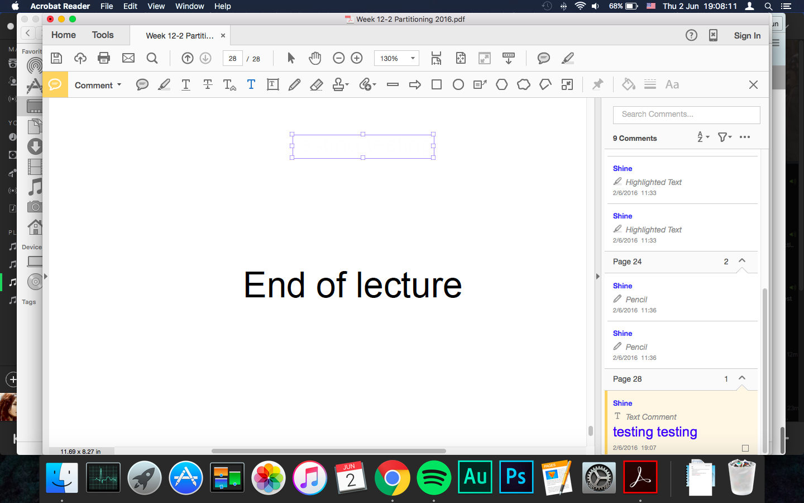Open the File menu

pos(107,6)
